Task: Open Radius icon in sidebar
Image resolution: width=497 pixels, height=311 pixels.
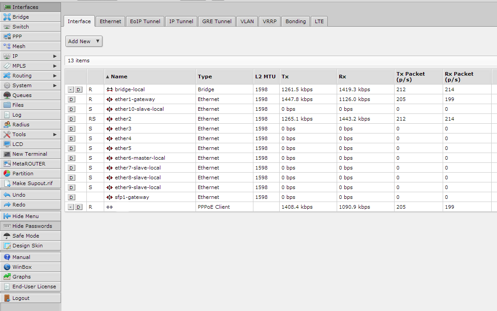Action: click(x=7, y=125)
